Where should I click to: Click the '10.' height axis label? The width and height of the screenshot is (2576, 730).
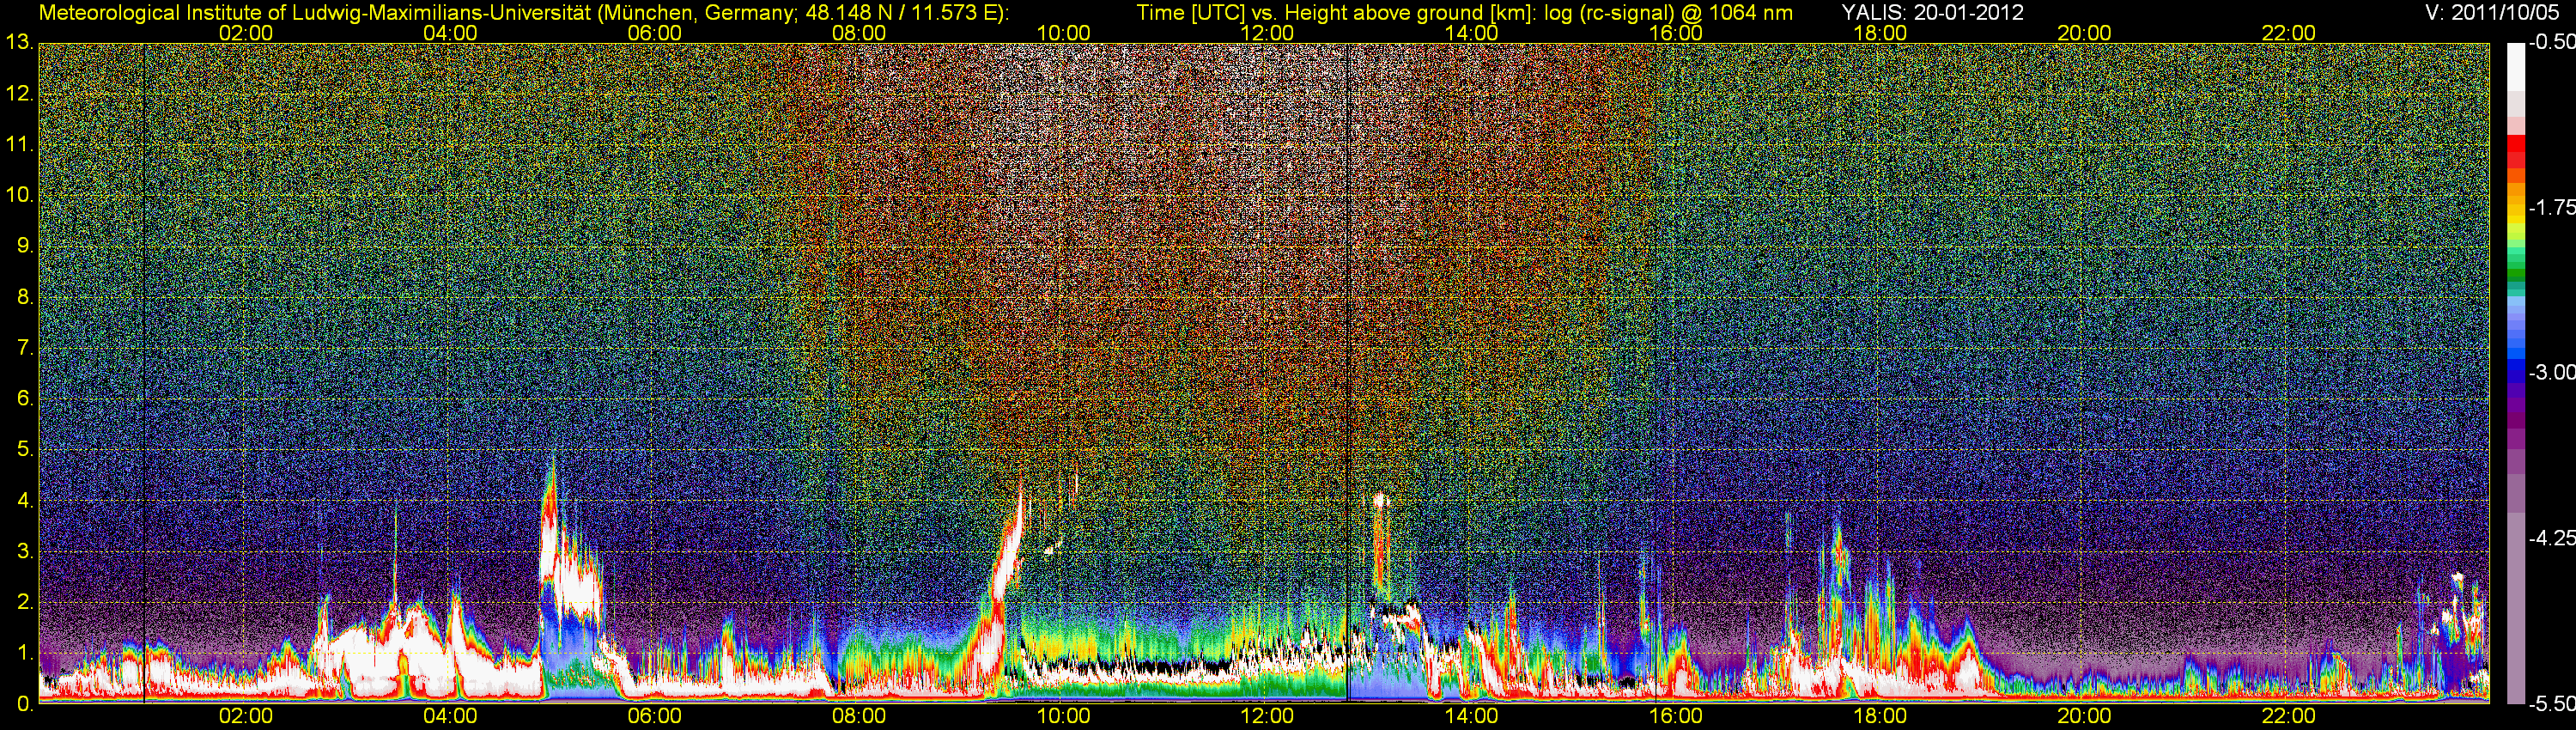[20, 196]
